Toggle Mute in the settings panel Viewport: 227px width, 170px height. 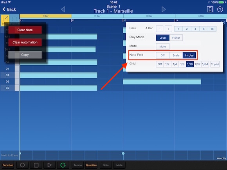162,47
